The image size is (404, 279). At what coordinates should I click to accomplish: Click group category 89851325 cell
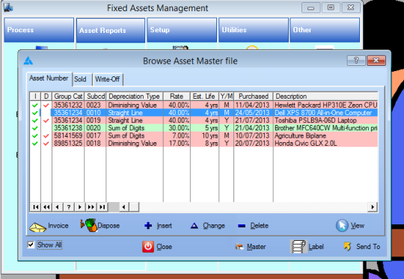68,143
